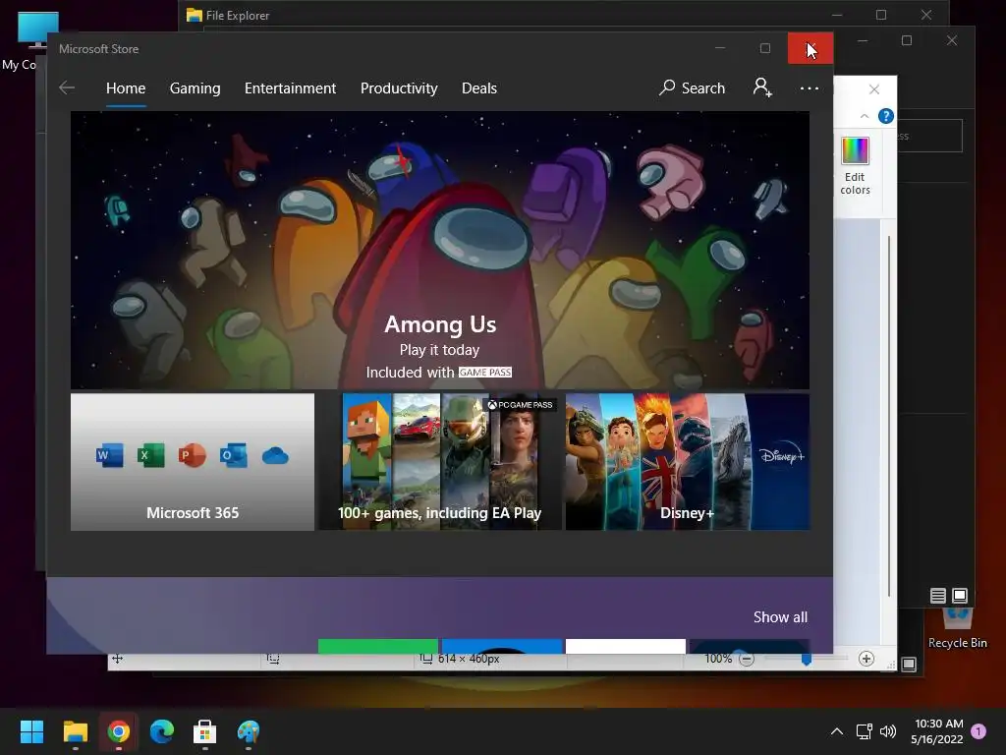Open the account sign-in icon
This screenshot has height=755, width=1006.
coord(762,87)
